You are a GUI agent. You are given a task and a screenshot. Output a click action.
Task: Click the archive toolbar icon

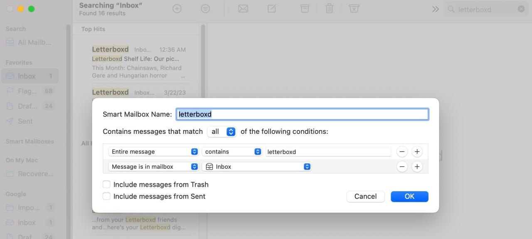tap(305, 9)
